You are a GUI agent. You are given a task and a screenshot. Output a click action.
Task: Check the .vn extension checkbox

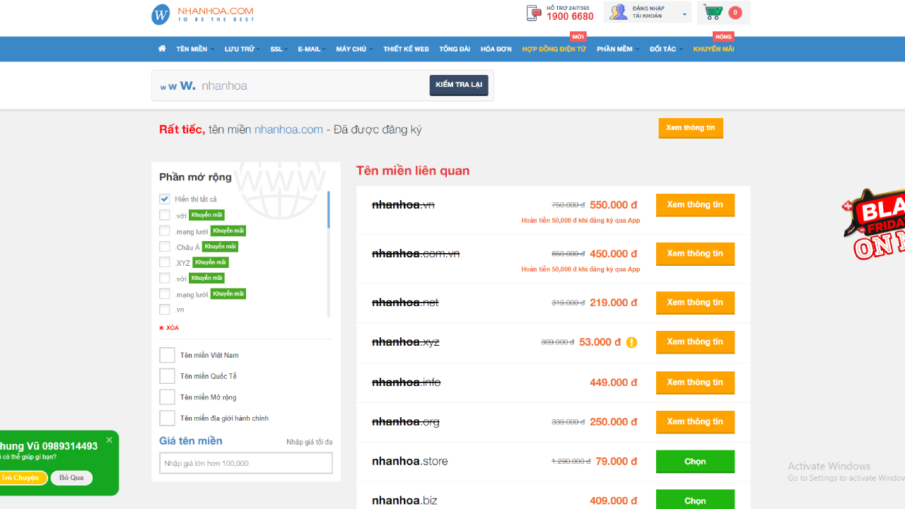(x=165, y=310)
